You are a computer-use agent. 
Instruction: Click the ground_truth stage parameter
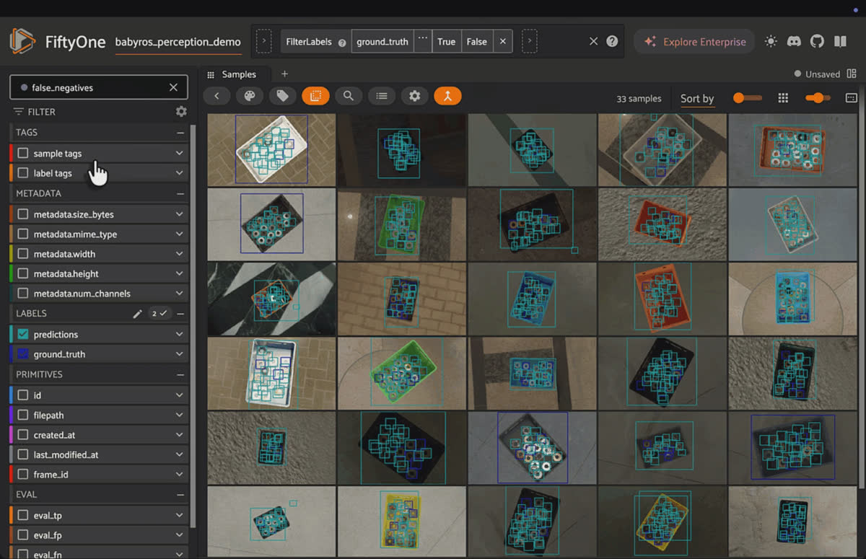tap(382, 42)
